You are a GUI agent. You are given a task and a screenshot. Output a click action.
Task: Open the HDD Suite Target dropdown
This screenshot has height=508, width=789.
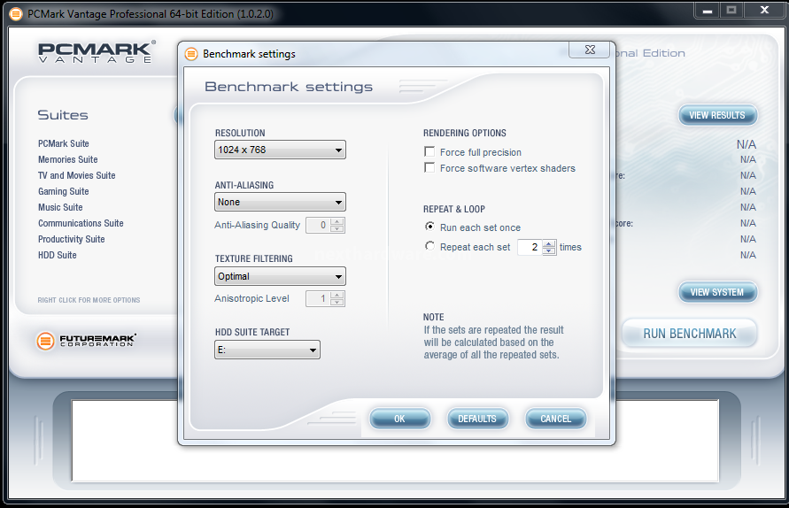tap(267, 350)
